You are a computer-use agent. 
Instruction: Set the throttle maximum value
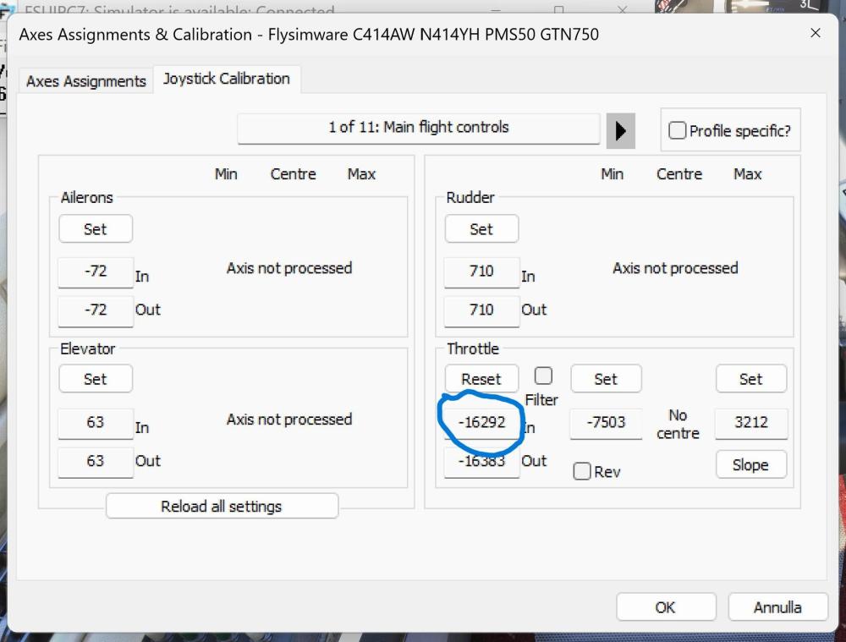tap(750, 379)
